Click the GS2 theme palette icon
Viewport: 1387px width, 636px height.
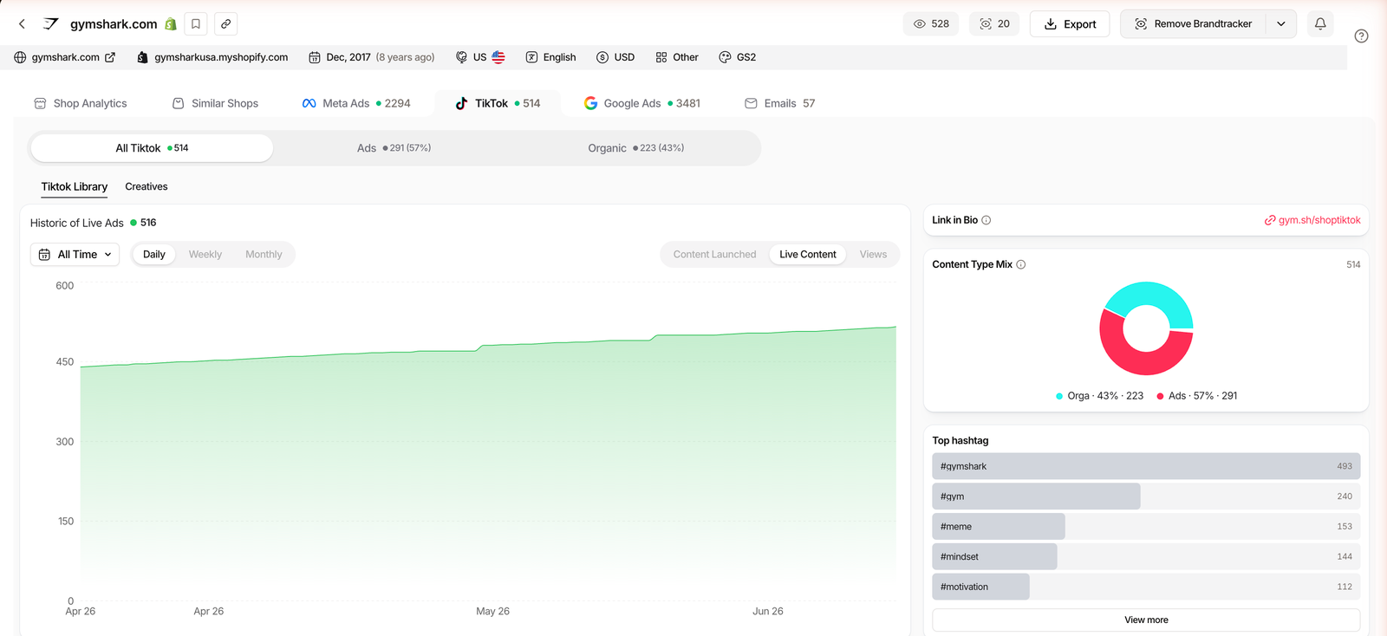tap(725, 57)
